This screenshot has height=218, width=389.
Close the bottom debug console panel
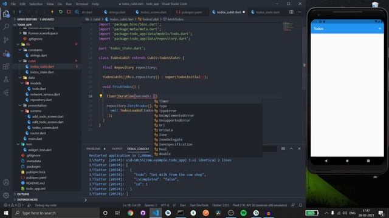[300, 148]
